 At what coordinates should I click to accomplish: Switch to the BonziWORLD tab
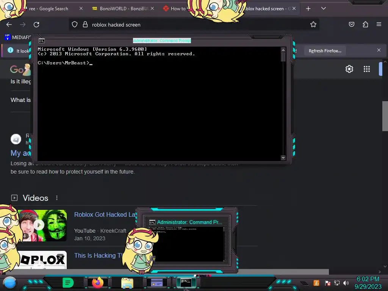tap(123, 8)
